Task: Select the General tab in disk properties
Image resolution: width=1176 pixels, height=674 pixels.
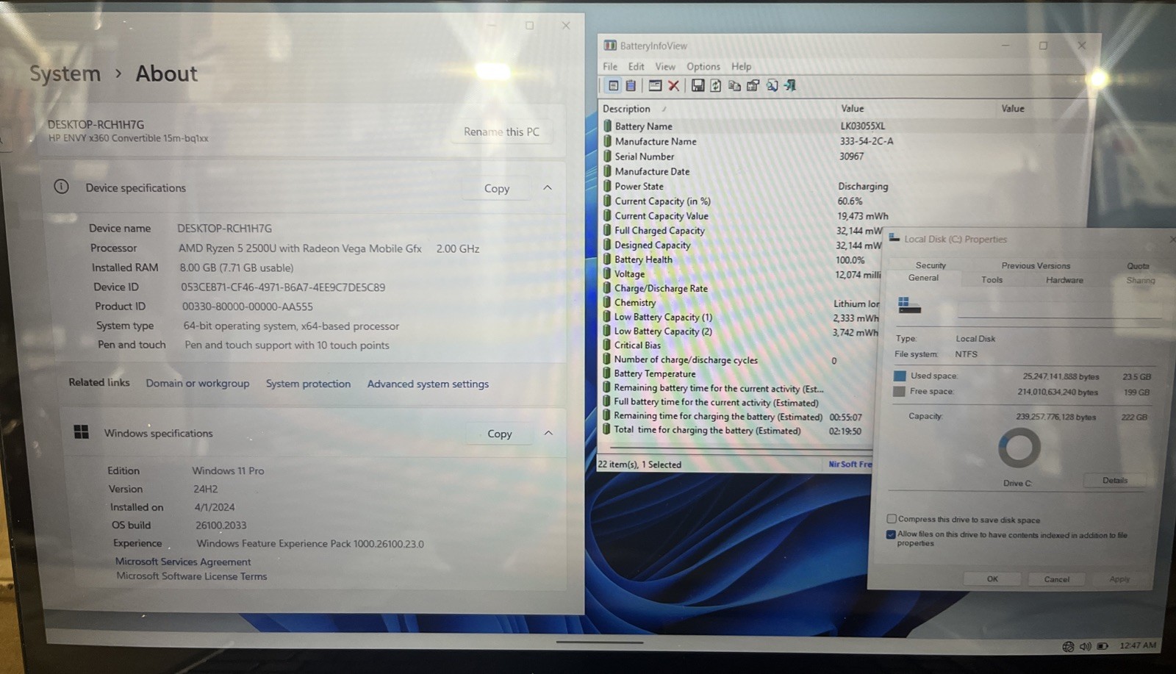Action: click(x=923, y=278)
